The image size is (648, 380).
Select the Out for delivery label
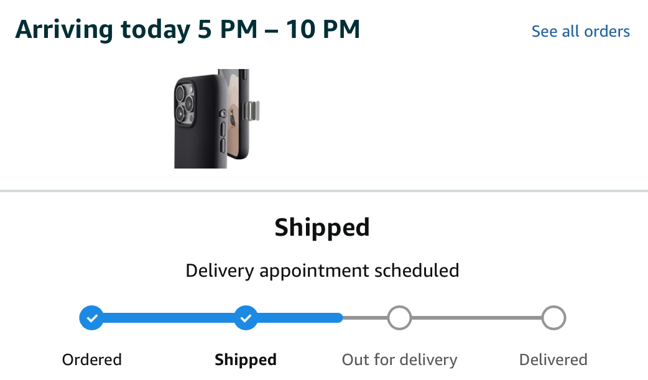(399, 359)
